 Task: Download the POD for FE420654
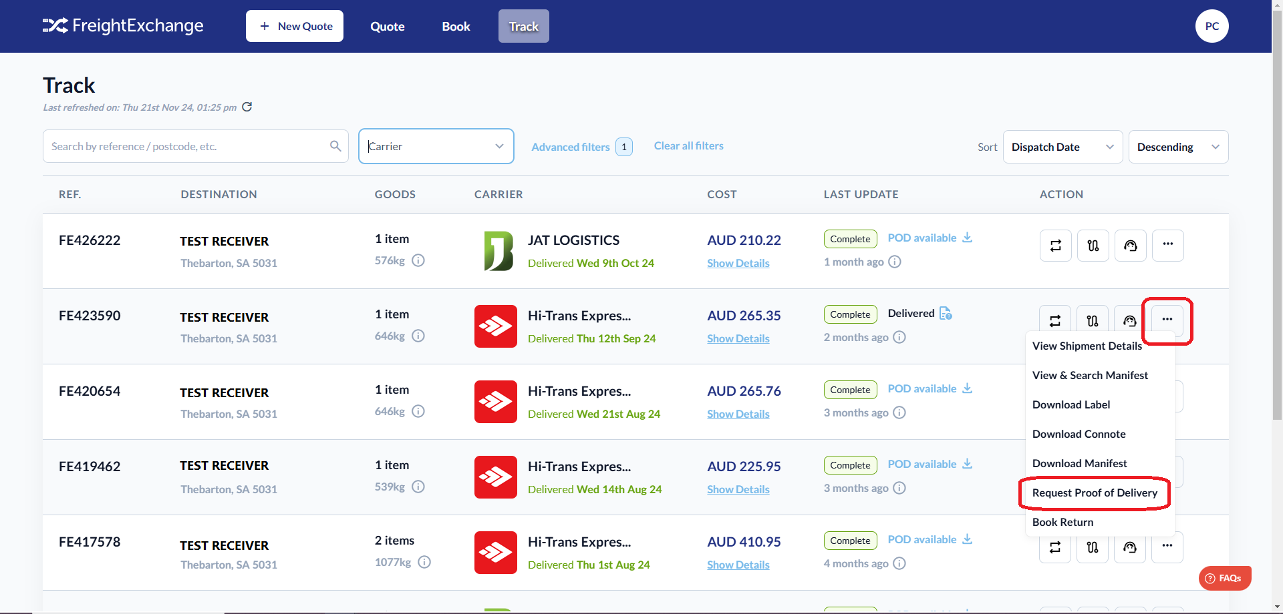(967, 388)
